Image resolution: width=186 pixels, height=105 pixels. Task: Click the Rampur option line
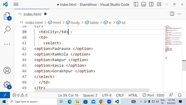pos(61,60)
